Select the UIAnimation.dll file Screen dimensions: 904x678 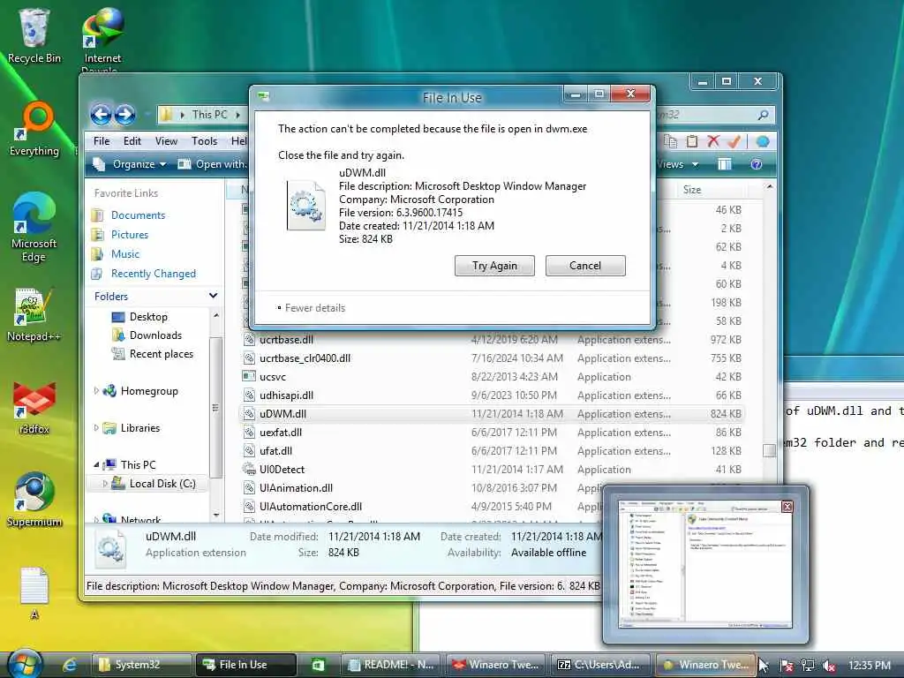[x=296, y=487]
